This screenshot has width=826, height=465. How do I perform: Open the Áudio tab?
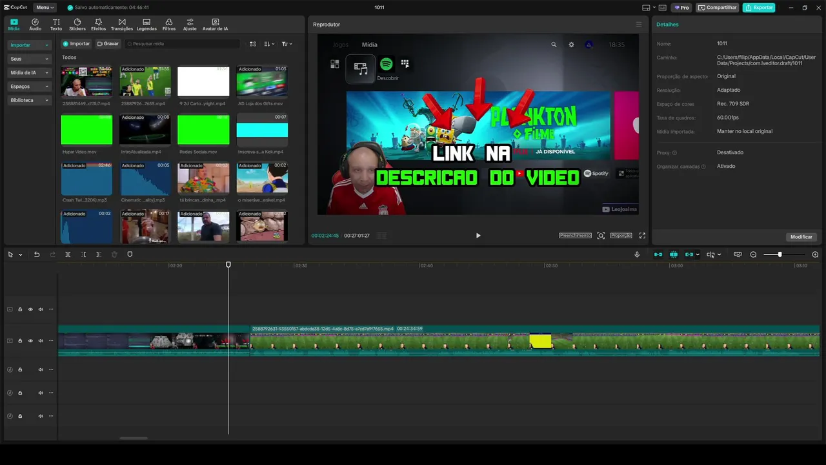35,25
